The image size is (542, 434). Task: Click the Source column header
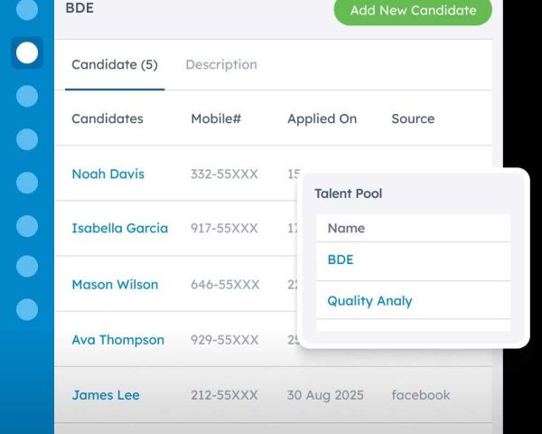(413, 119)
